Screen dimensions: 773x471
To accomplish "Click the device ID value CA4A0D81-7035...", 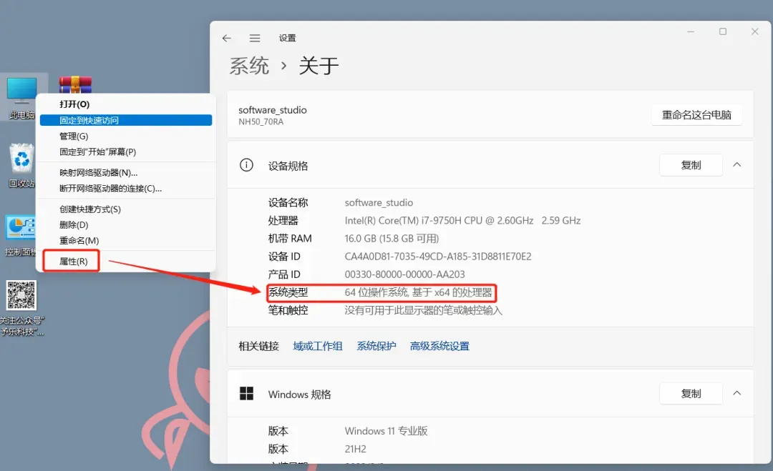I will coord(438,257).
